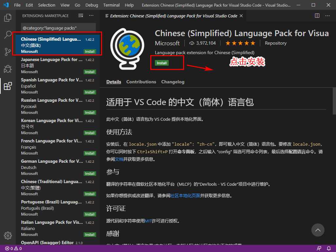Open the Search view in activity bar
Image resolution: width=336 pixels, height=252 pixels.
[x=8, y=34]
